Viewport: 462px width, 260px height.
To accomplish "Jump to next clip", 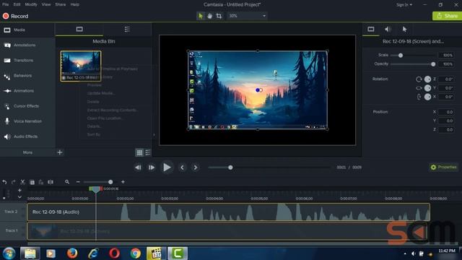I will [196, 168].
